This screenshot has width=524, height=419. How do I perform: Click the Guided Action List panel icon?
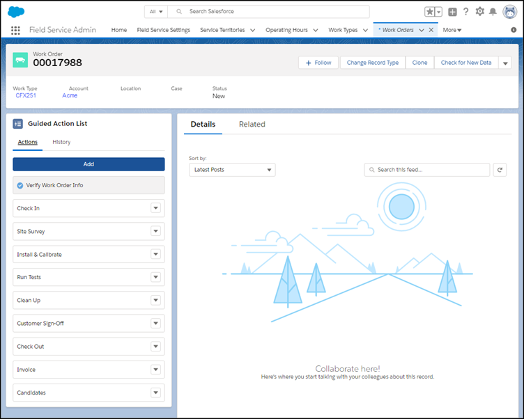17,124
